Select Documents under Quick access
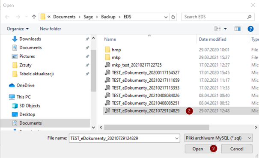The image size is (259, 158). (30, 48)
